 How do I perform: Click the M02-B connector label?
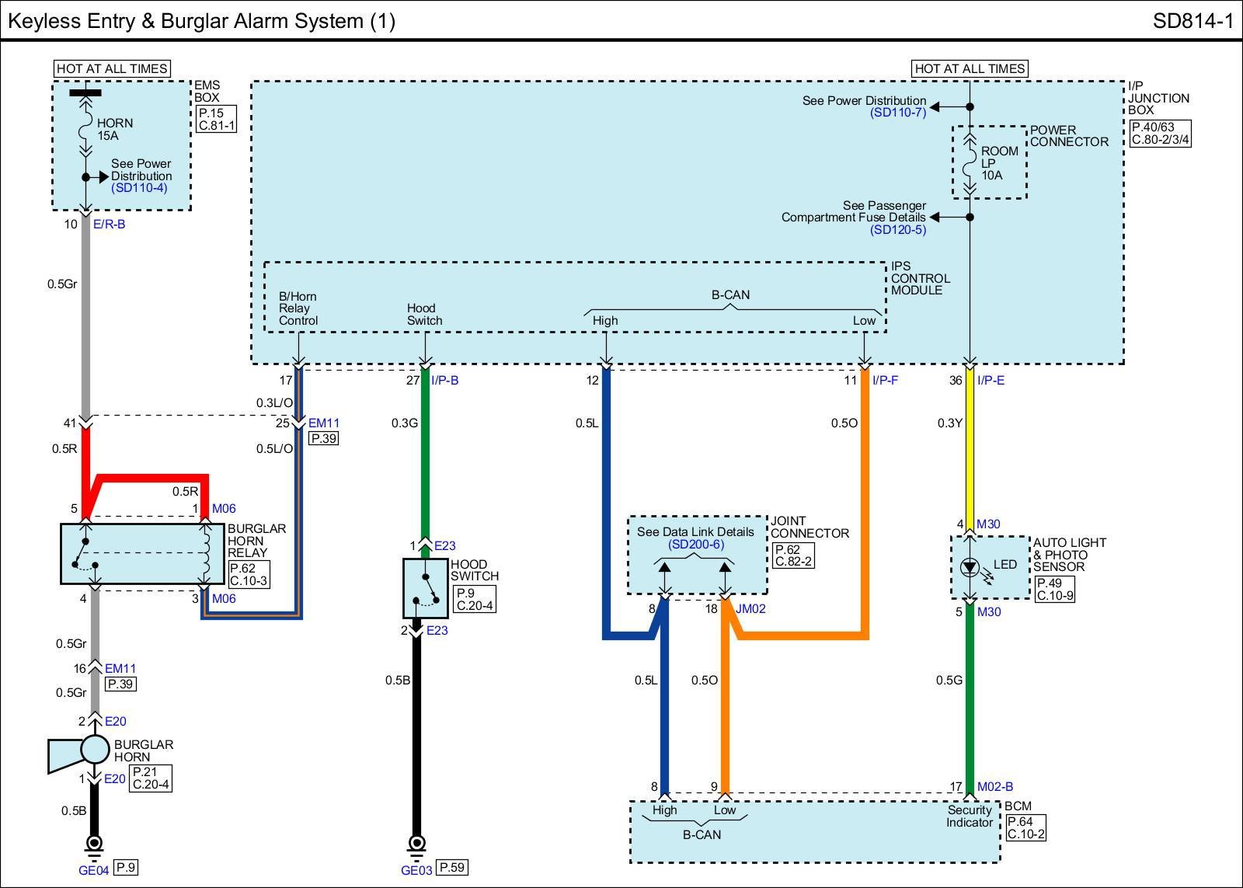(995, 787)
